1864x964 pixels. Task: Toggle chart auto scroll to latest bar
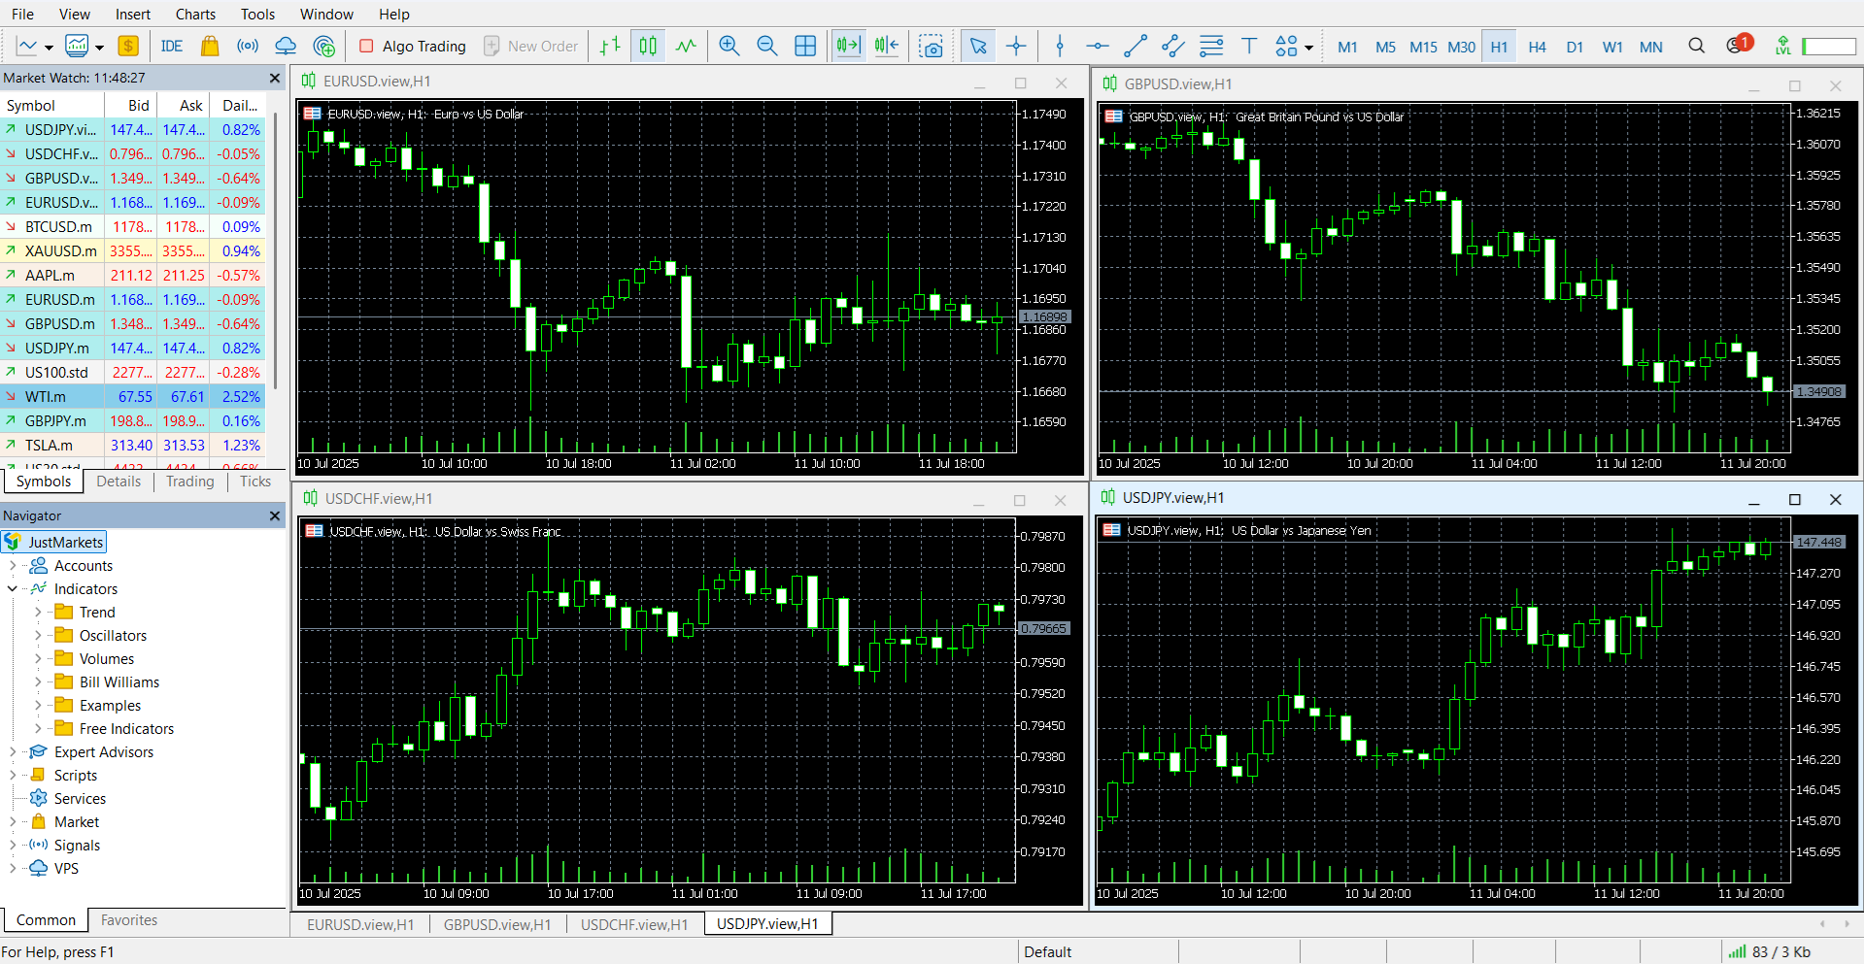[848, 46]
